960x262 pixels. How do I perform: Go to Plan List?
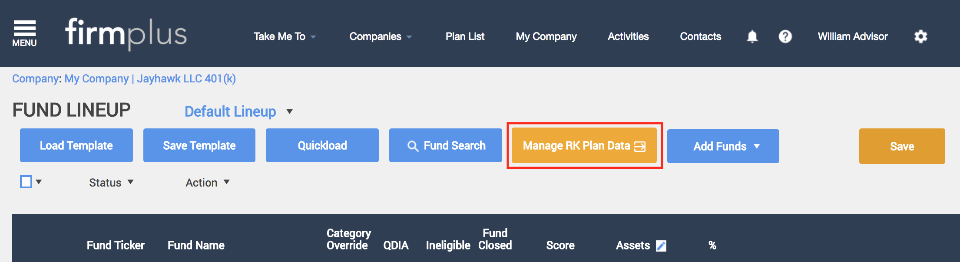(465, 36)
